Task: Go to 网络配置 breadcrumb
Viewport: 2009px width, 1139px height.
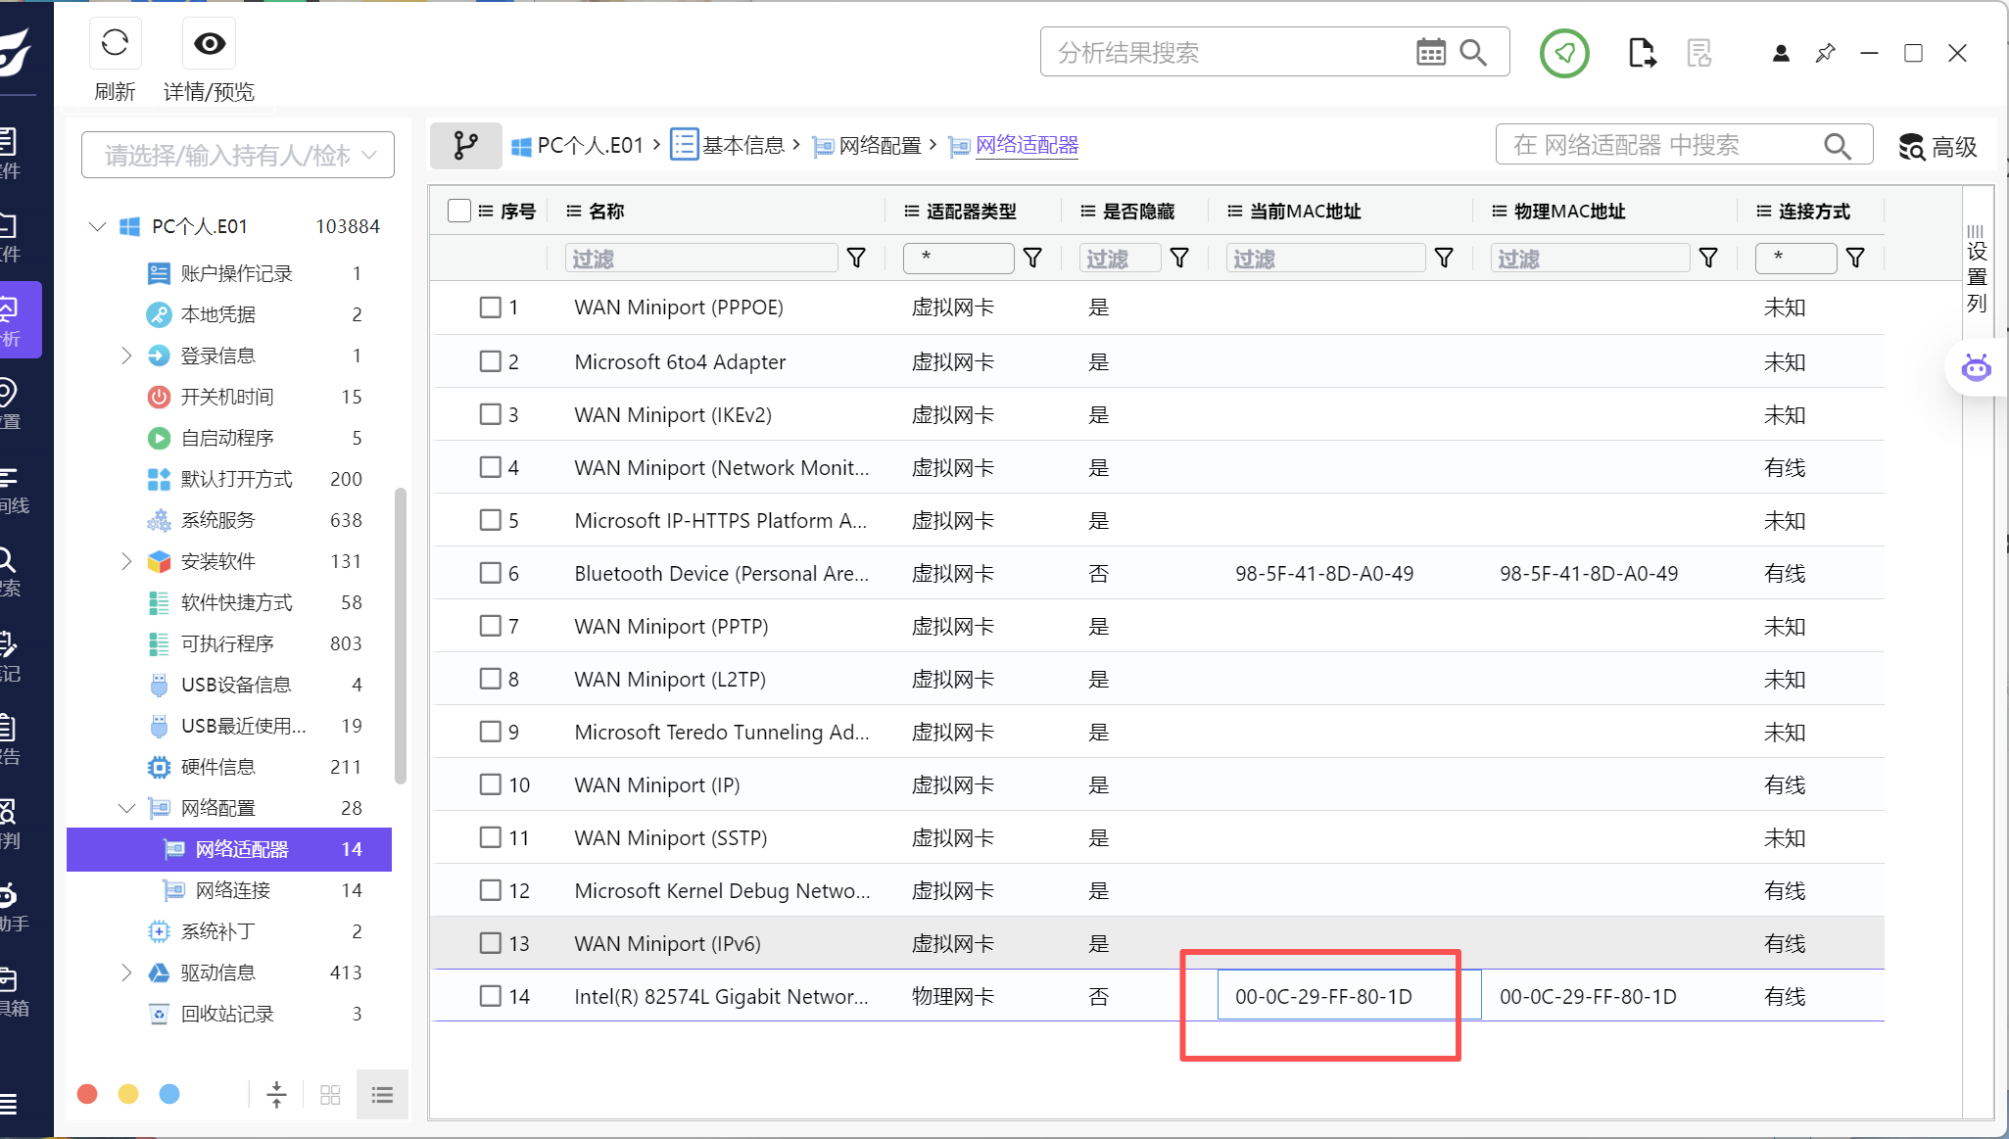Action: pos(868,146)
